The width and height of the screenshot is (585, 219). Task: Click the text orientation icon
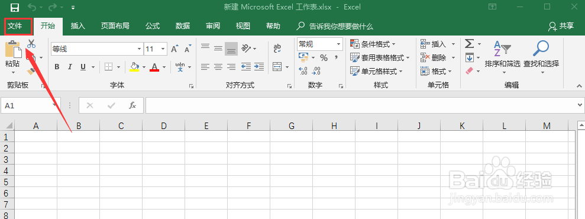point(246,48)
